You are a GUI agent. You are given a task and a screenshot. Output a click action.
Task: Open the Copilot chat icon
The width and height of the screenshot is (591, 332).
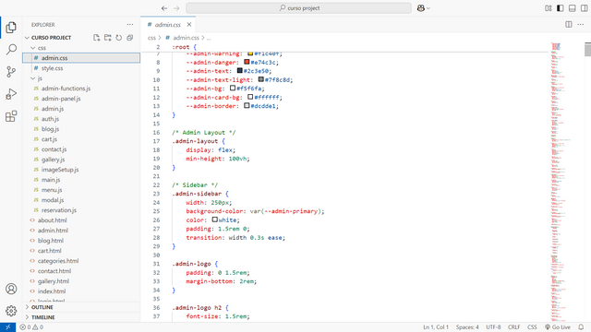421,8
